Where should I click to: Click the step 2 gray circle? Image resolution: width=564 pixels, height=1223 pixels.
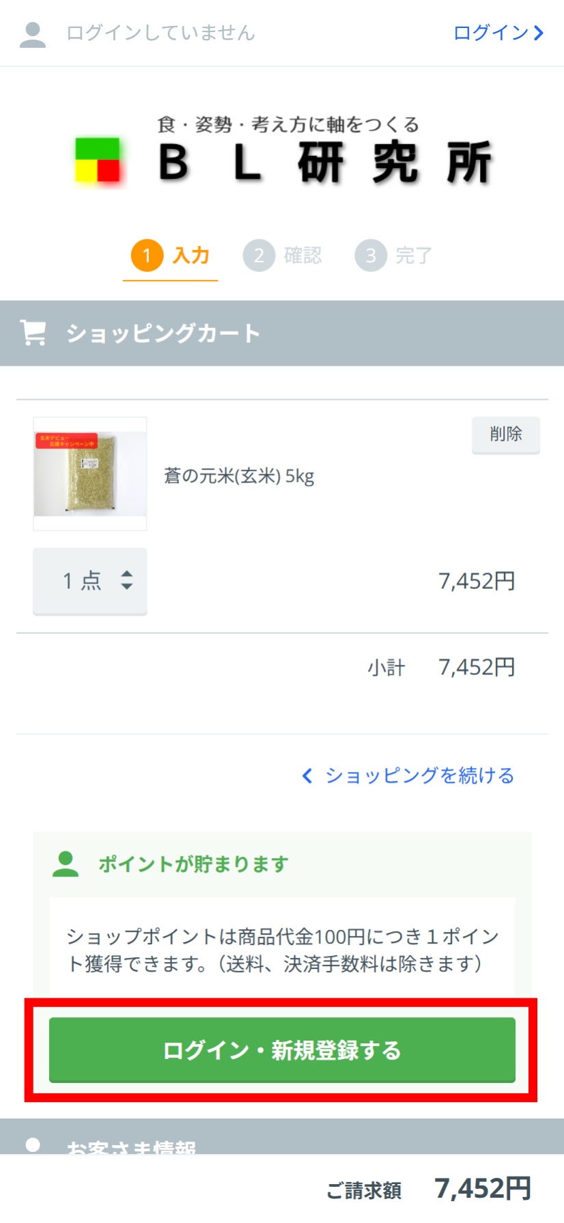click(x=259, y=256)
